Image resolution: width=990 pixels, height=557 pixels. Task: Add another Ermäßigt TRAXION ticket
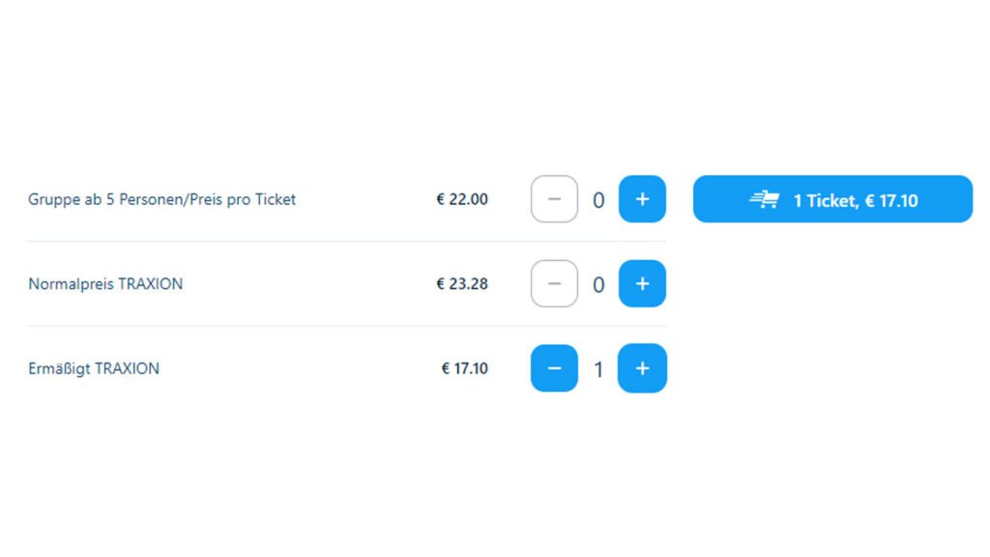click(x=642, y=368)
